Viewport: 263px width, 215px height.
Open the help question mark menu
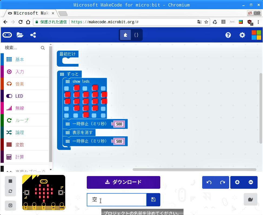pyautogui.click(x=228, y=35)
